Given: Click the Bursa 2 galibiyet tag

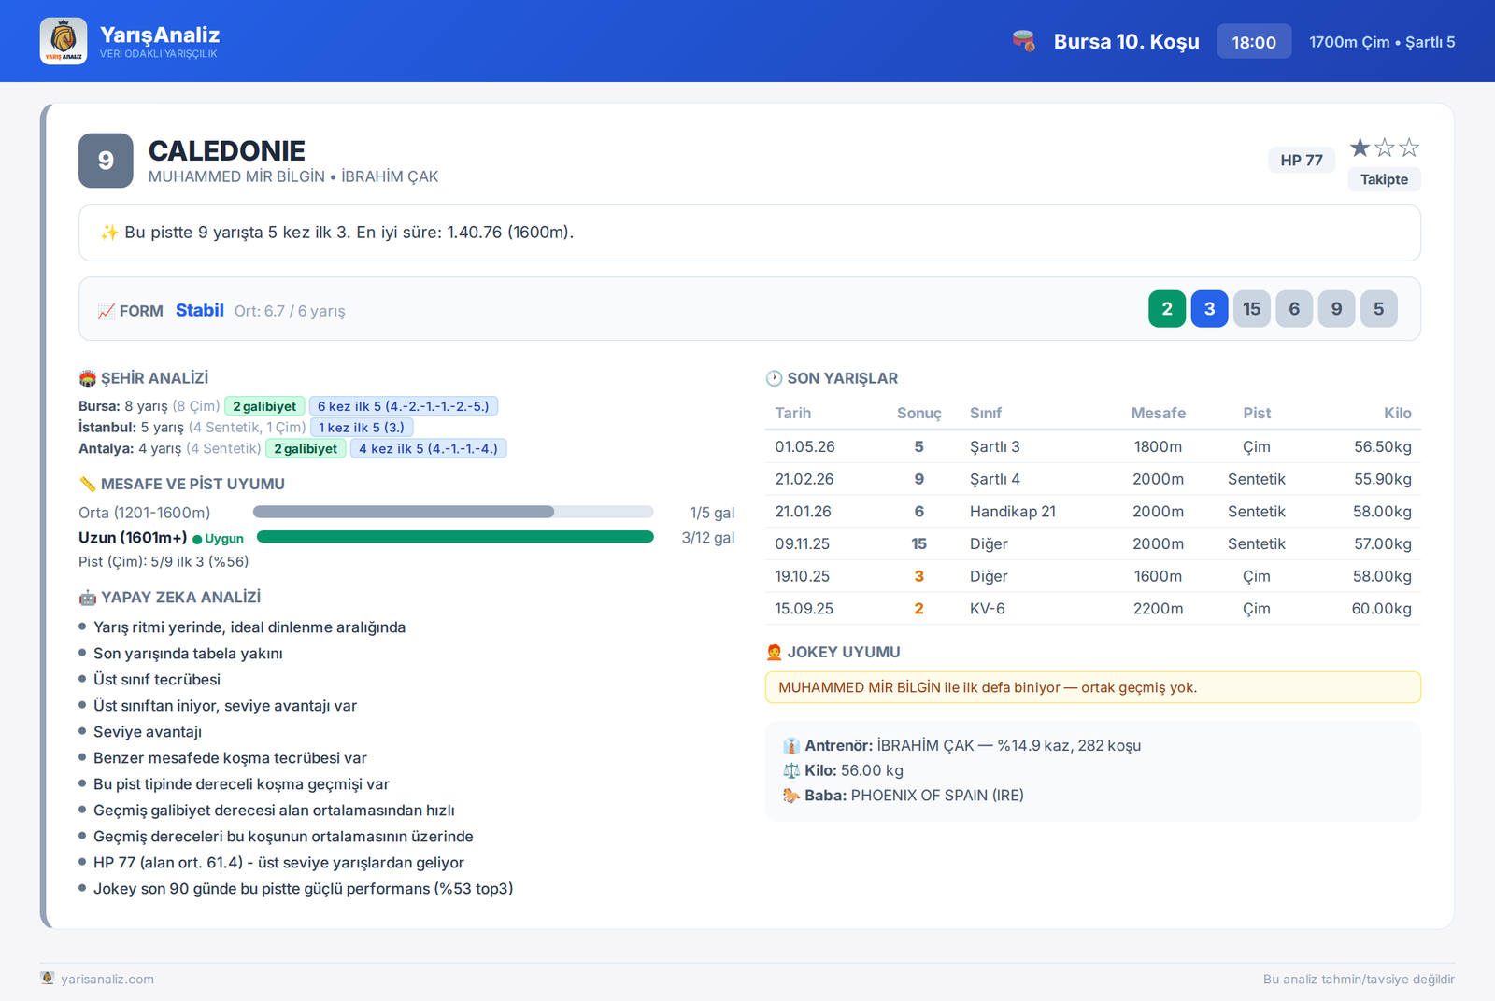Looking at the screenshot, I should (264, 406).
